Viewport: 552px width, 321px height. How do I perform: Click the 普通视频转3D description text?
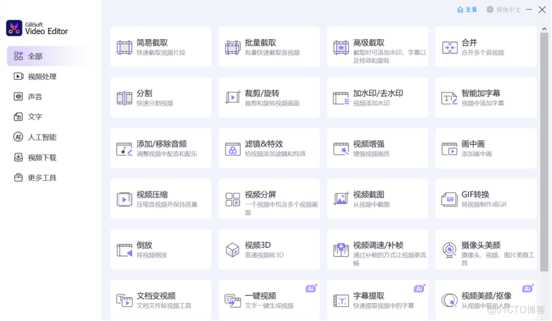[264, 255]
